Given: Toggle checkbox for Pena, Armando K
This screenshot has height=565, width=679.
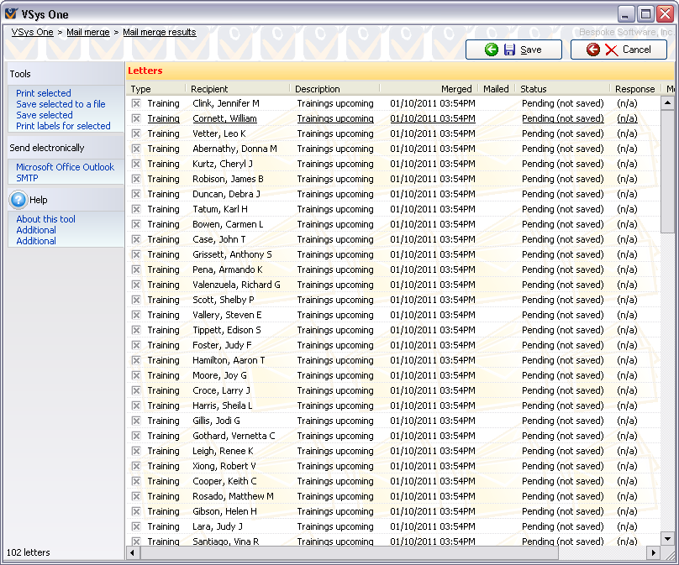Looking at the screenshot, I should pyautogui.click(x=136, y=270).
